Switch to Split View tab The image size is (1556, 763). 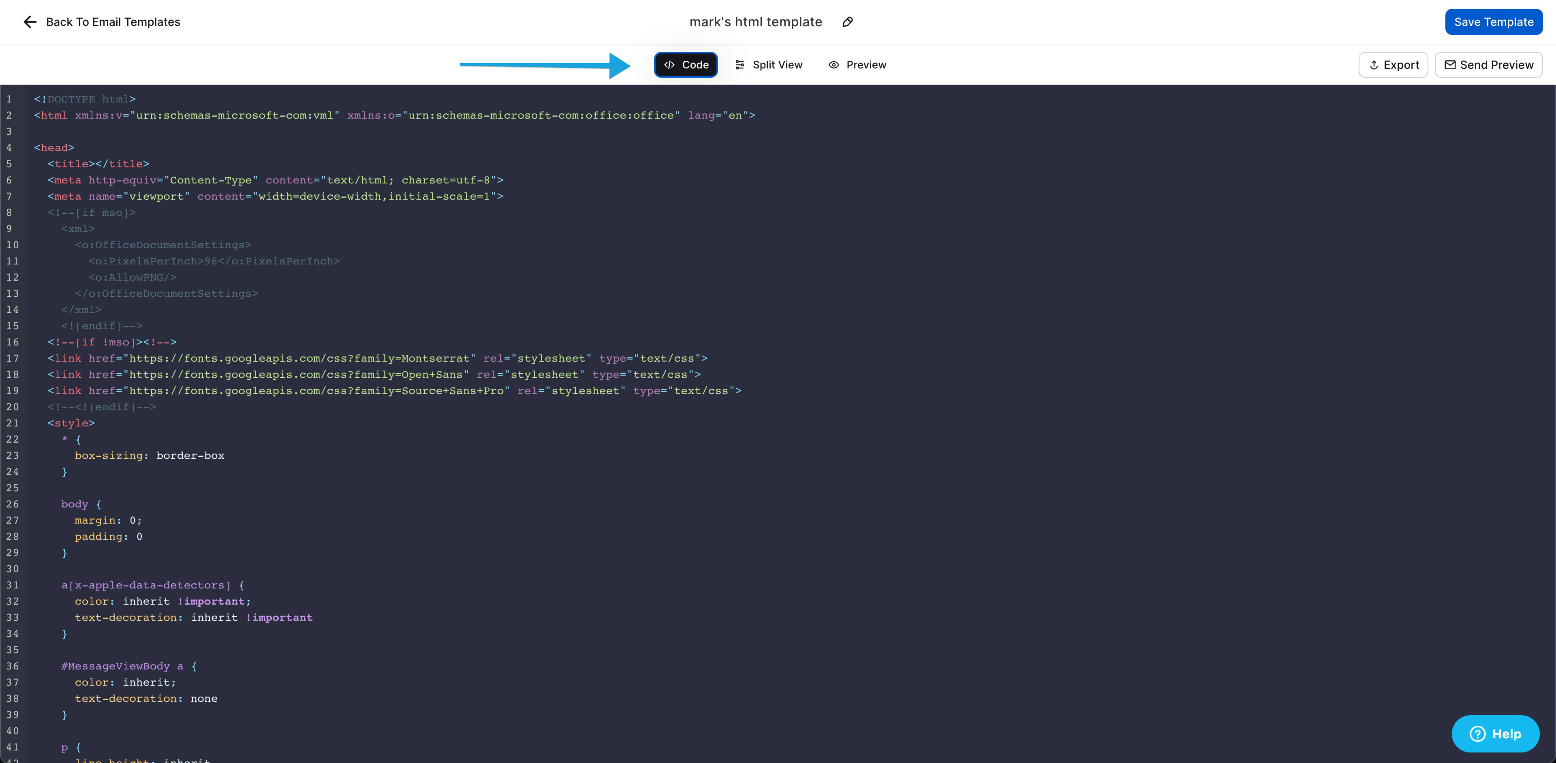coord(768,64)
